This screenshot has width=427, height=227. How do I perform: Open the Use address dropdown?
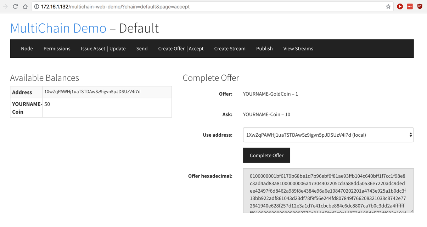point(328,135)
